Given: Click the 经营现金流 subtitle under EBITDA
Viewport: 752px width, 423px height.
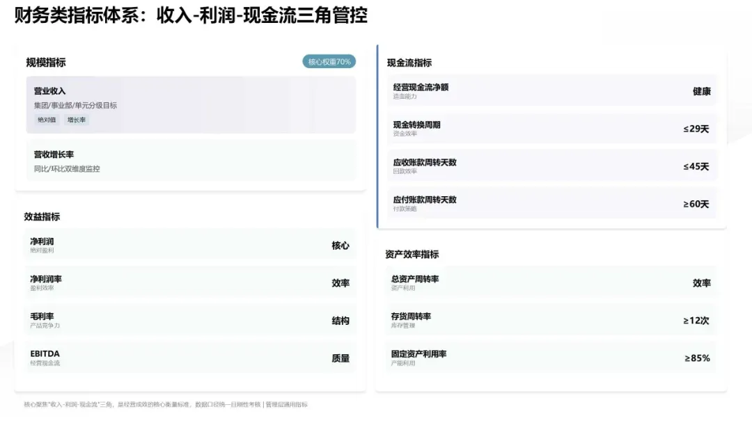Looking at the screenshot, I should click(45, 363).
